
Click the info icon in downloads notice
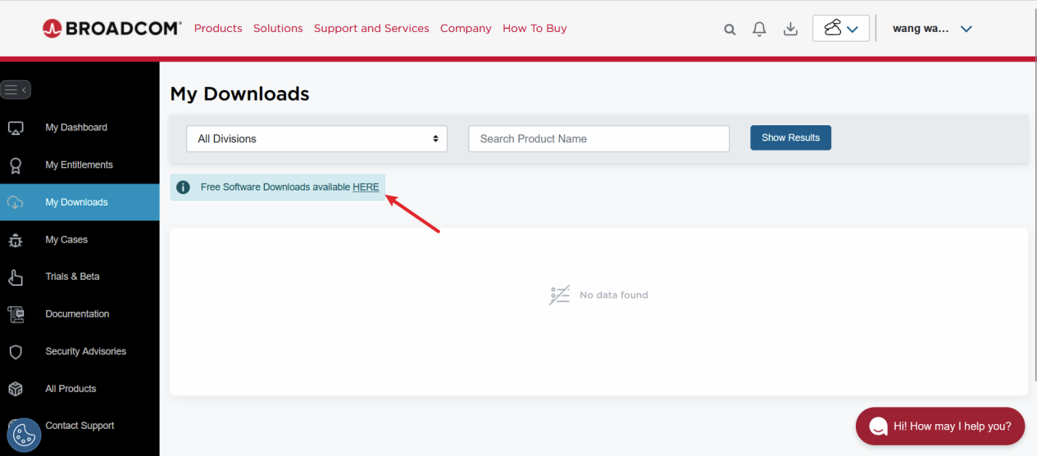tap(184, 187)
